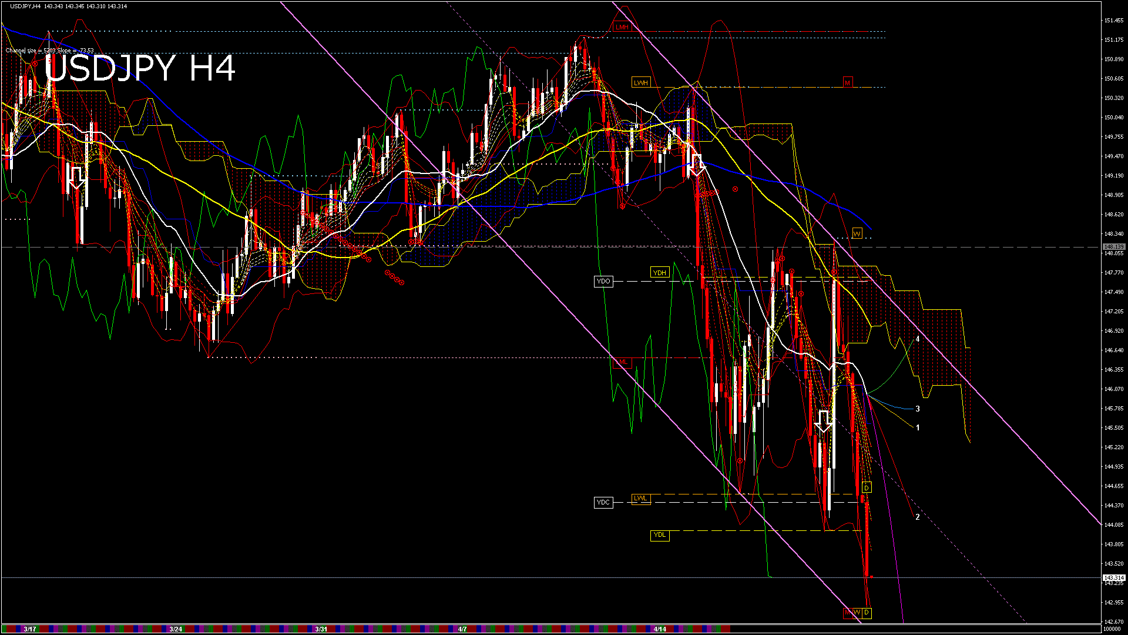Select the red LMH level label
This screenshot has height=635, width=1128.
pyautogui.click(x=622, y=27)
